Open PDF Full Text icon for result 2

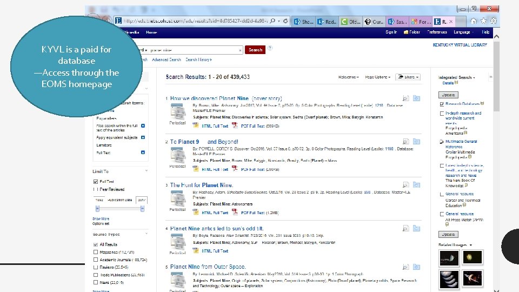click(x=235, y=169)
